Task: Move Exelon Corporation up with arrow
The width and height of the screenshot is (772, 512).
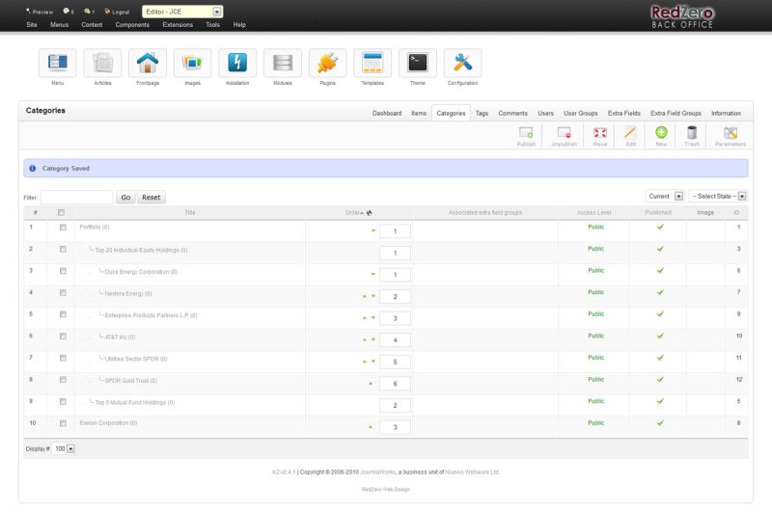Action: pyautogui.click(x=371, y=427)
